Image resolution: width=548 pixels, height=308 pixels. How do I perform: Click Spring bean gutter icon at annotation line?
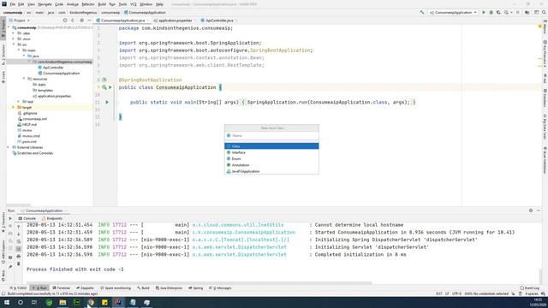coord(104,80)
